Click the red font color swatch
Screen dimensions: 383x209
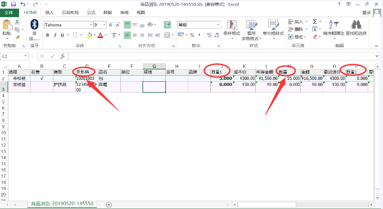(100, 35)
